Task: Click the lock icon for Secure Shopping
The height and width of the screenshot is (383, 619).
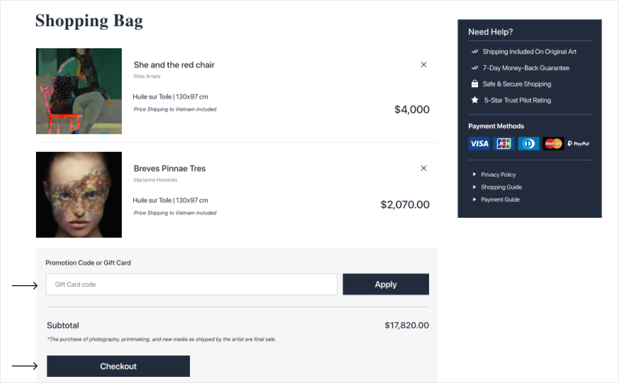Action: (x=474, y=84)
